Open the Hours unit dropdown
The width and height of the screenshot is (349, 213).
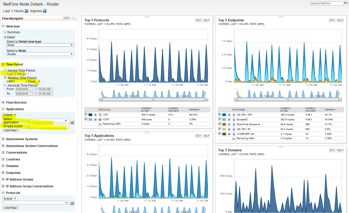[x=34, y=81]
